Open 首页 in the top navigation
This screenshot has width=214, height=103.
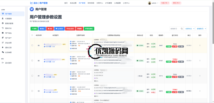pos(66,3)
